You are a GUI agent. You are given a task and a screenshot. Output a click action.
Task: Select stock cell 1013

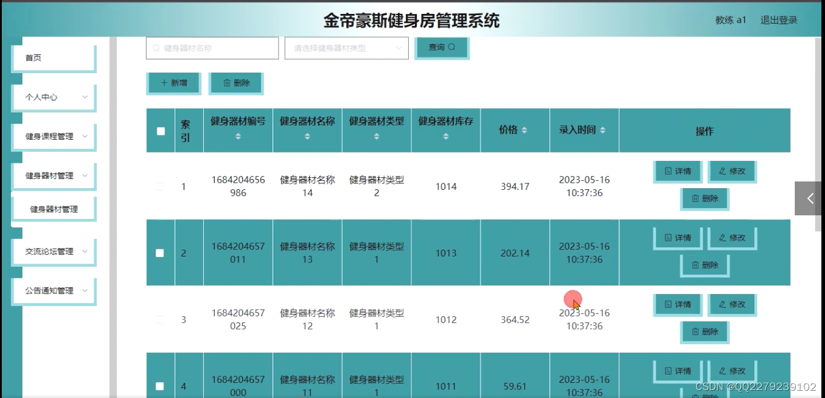[446, 253]
